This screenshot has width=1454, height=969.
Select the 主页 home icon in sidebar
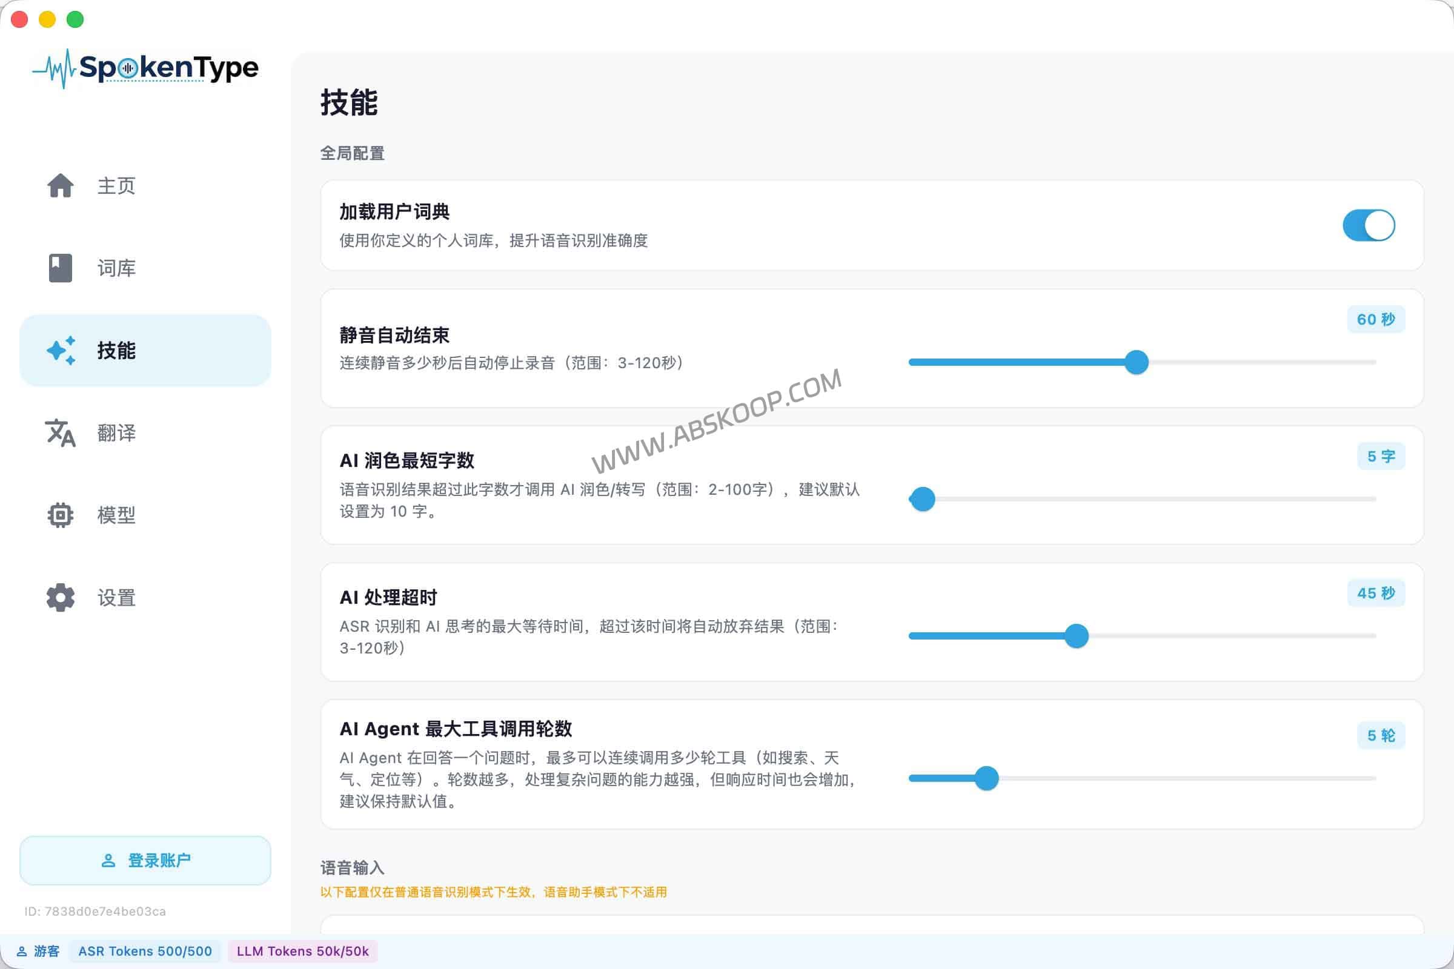(x=60, y=186)
